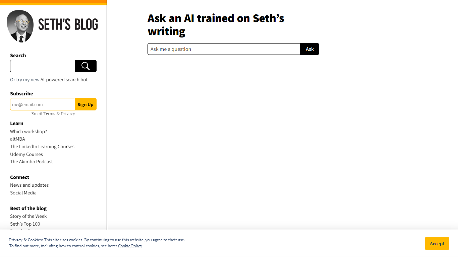458x257 pixels.
Task: Click Seth's portrait photo
Action: pos(20,26)
